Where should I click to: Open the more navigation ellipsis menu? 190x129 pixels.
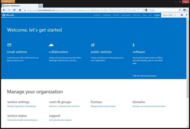pos(150,15)
